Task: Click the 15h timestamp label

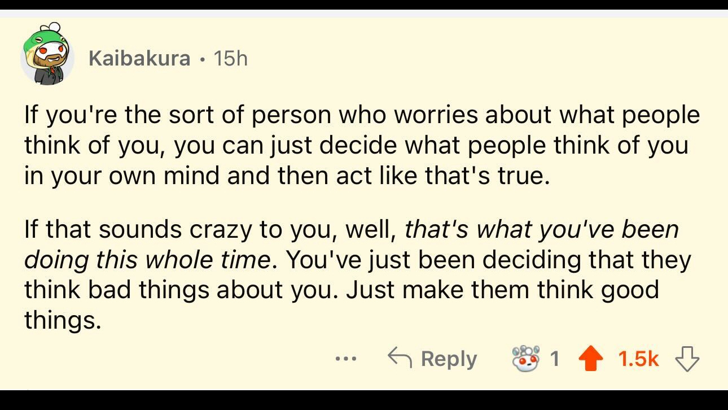Action: [231, 58]
